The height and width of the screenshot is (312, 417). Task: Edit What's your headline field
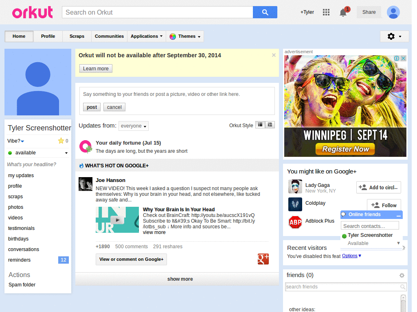click(32, 165)
